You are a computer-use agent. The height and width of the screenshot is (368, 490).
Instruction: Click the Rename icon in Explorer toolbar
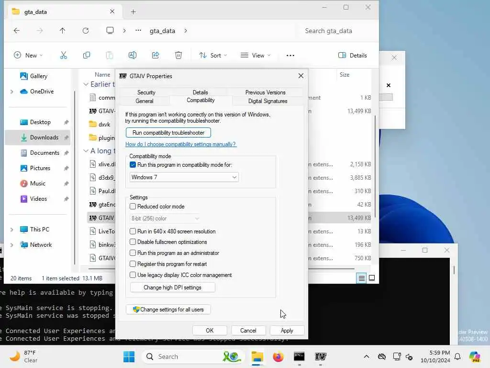coord(132,56)
